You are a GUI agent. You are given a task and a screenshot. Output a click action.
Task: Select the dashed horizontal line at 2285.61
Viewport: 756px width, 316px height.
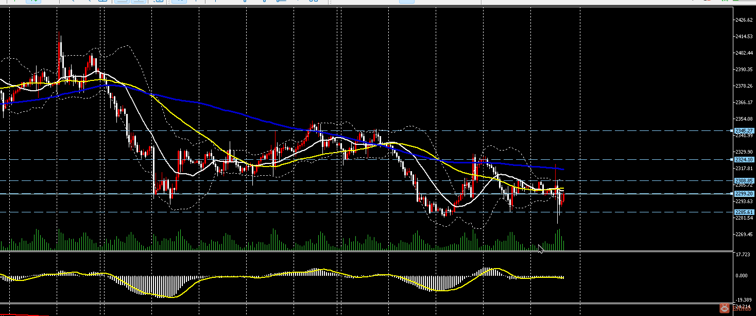click(x=366, y=212)
